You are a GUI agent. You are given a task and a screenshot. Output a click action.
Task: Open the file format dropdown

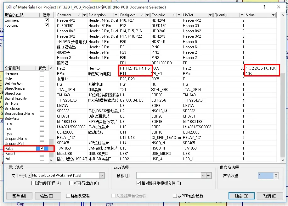tap(102, 176)
